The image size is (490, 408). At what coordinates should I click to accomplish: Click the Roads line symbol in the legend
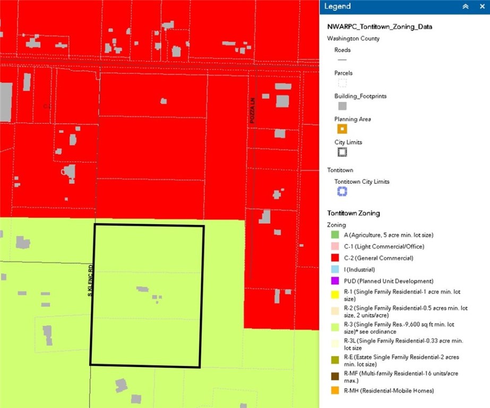341,59
